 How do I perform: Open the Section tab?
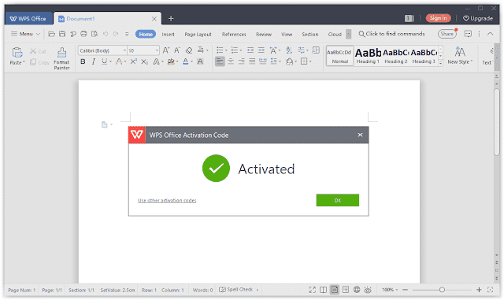tap(309, 34)
